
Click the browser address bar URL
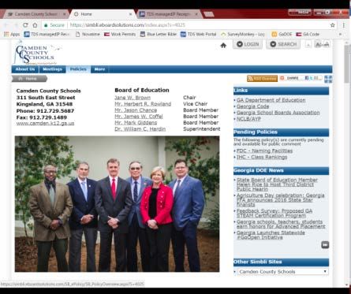pyautogui.click(x=128, y=25)
